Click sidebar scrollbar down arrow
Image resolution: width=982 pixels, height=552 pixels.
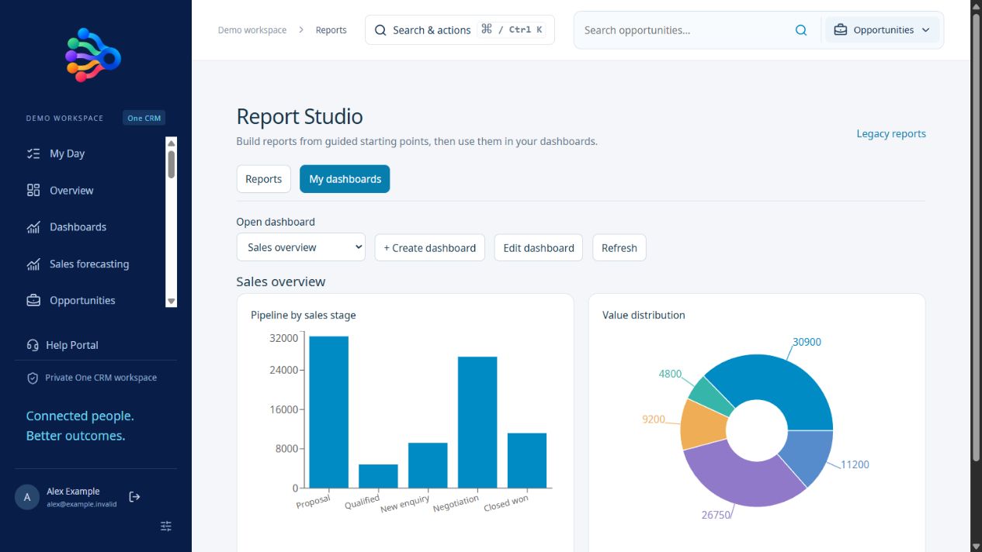(x=172, y=302)
